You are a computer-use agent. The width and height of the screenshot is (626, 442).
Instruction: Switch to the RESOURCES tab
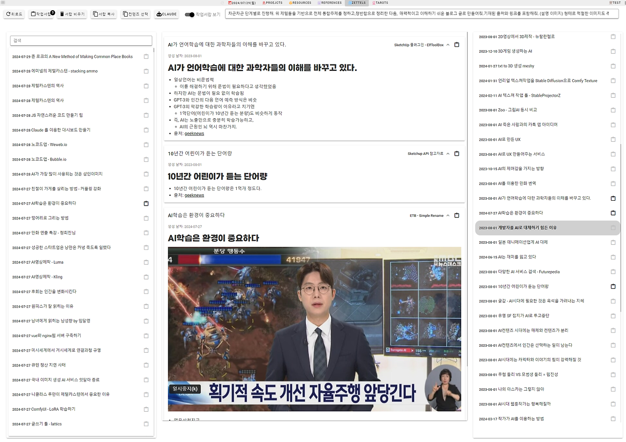pos(299,3)
